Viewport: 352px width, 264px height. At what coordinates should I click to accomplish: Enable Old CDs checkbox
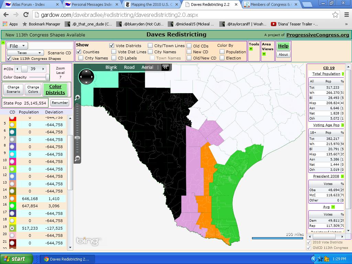coord(189,46)
